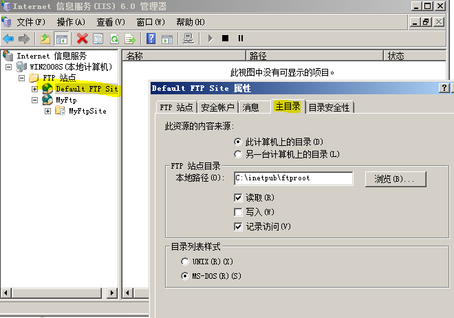This screenshot has width=454, height=318.
Task: Click the Forward arrow toolbar icon
Action: click(x=24, y=39)
